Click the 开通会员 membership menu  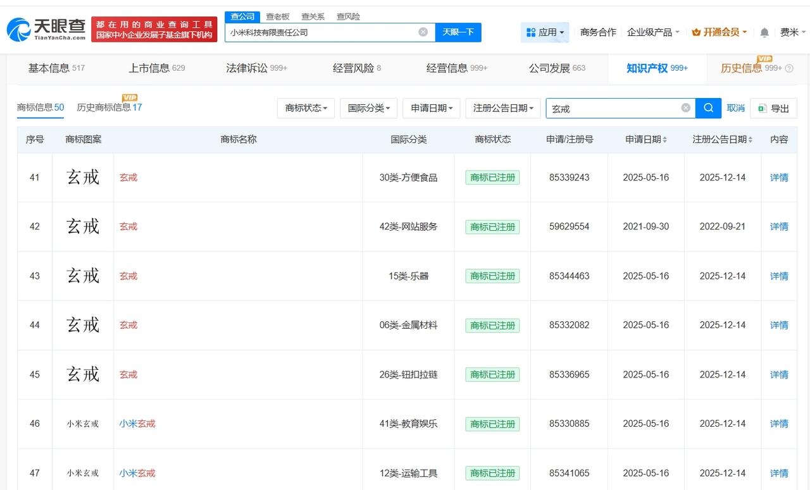coord(720,32)
